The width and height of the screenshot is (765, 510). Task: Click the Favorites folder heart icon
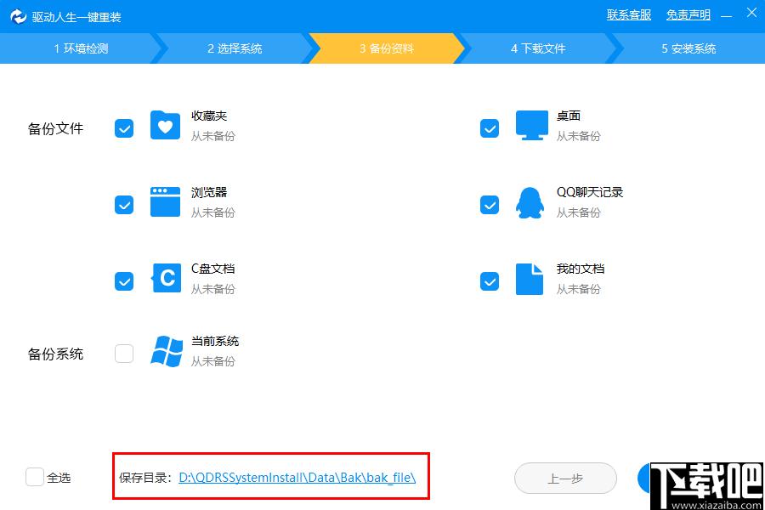[165, 126]
